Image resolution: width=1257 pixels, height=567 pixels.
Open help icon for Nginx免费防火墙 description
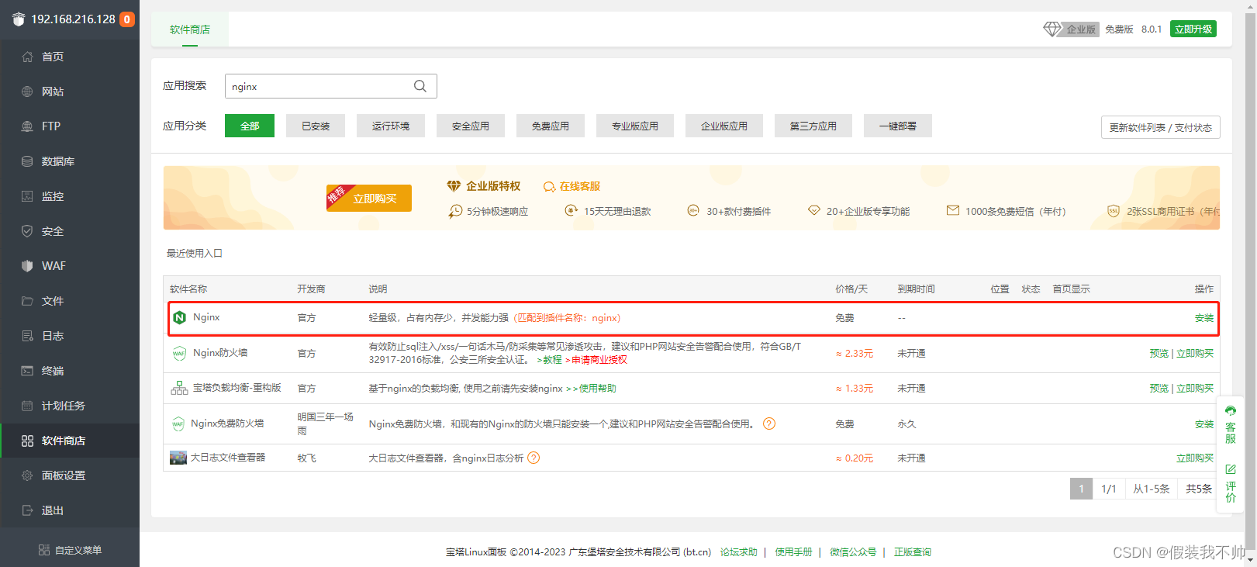click(769, 424)
